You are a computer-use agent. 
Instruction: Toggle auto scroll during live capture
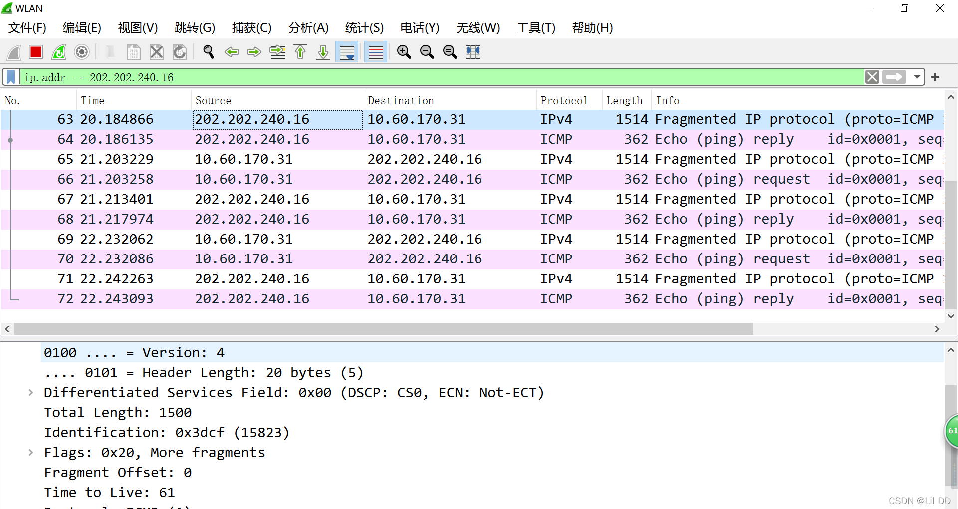click(347, 52)
